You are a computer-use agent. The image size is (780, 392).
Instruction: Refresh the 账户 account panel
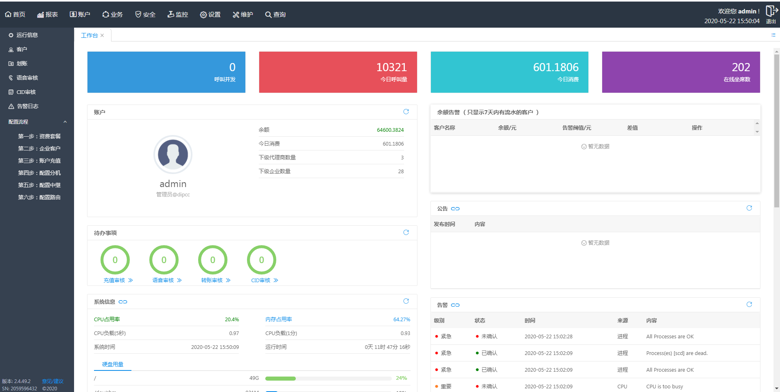click(x=406, y=112)
